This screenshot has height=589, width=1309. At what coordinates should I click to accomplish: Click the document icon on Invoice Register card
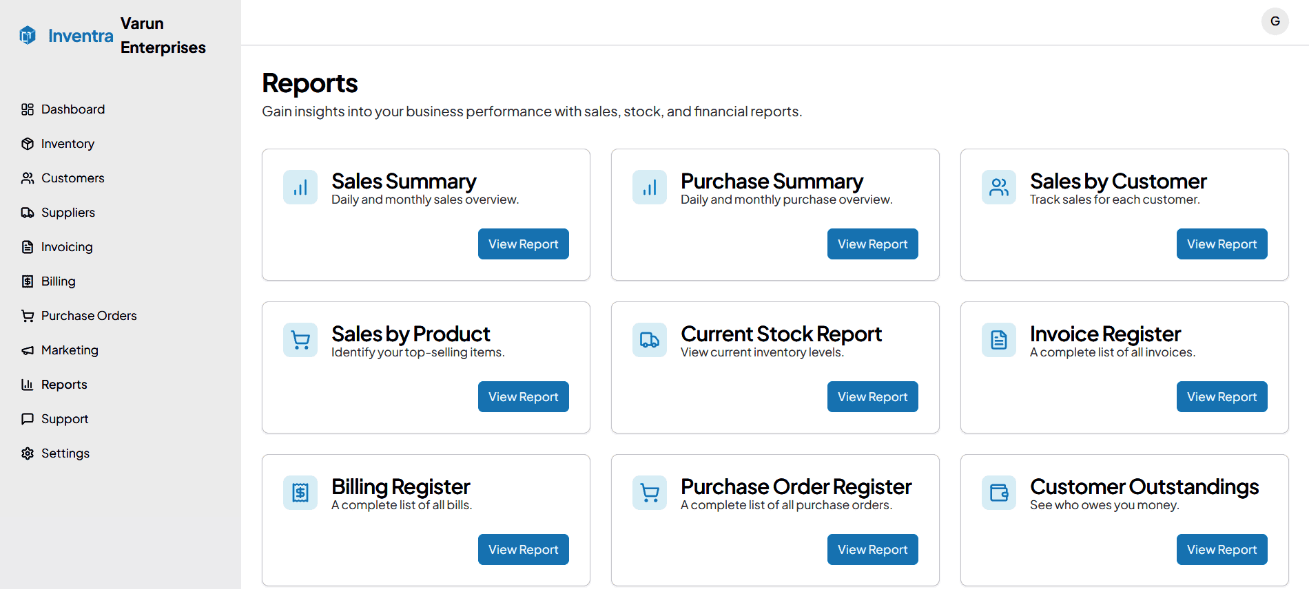click(x=999, y=340)
